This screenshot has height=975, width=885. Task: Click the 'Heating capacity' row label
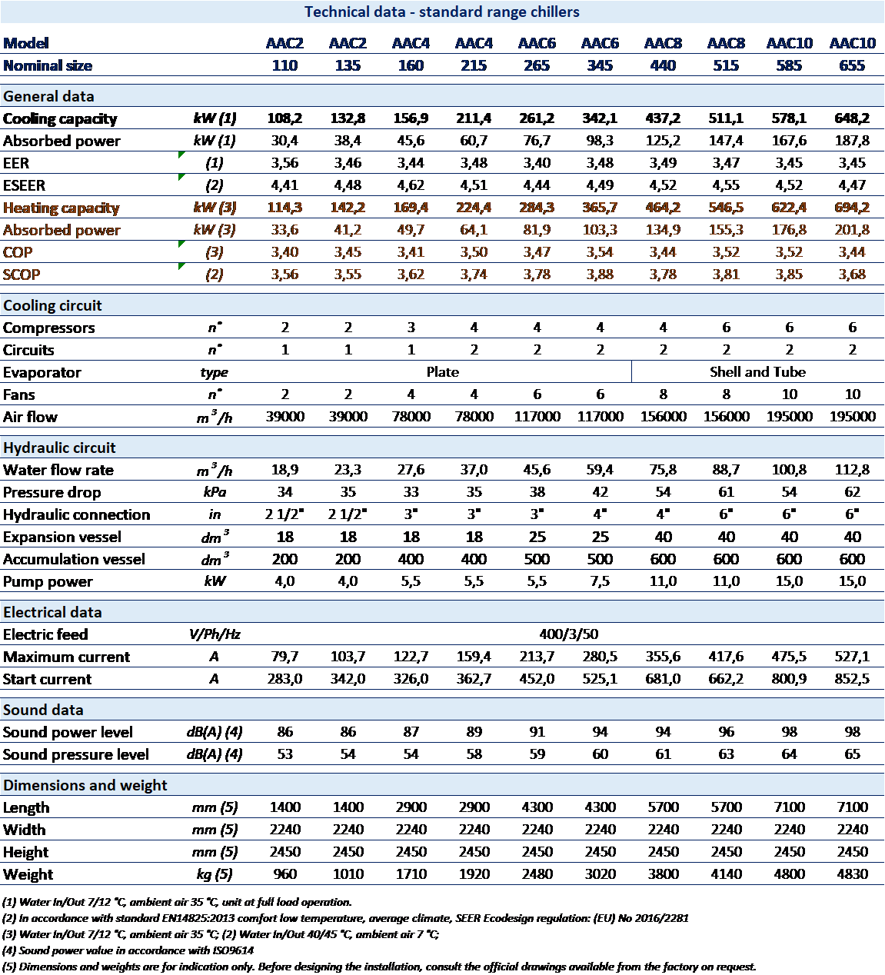61,208
